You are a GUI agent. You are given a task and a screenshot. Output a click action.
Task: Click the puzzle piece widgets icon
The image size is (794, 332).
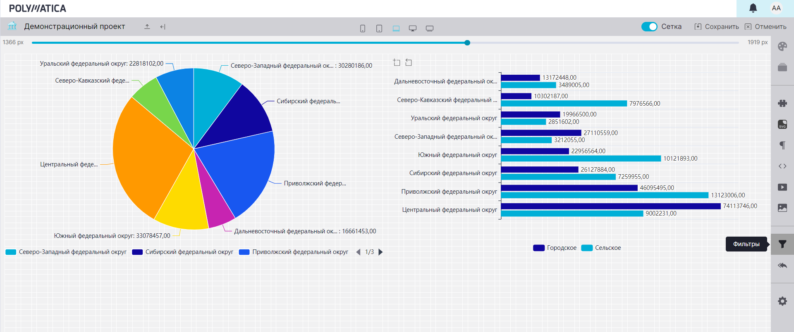[782, 103]
